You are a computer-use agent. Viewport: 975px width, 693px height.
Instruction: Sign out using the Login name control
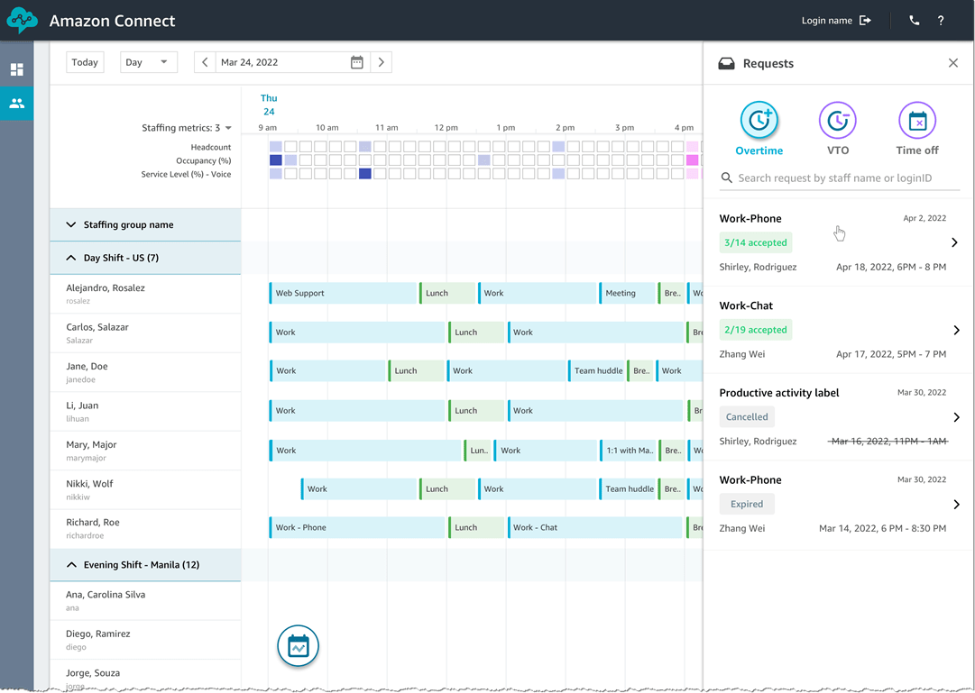tap(836, 19)
